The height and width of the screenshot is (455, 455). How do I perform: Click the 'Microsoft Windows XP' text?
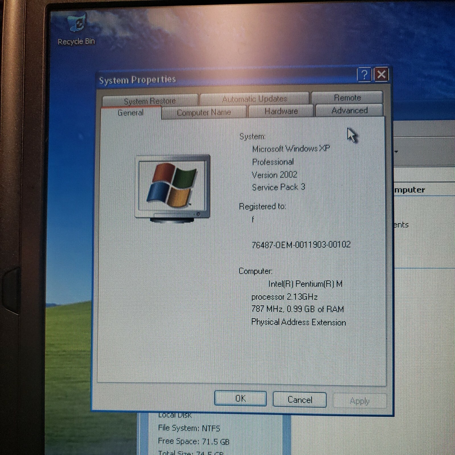[x=291, y=148]
